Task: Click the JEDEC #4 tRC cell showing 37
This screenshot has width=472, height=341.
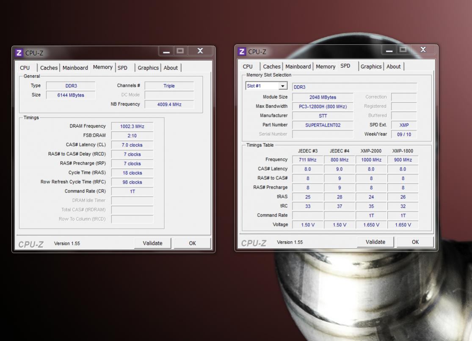Action: tap(340, 206)
